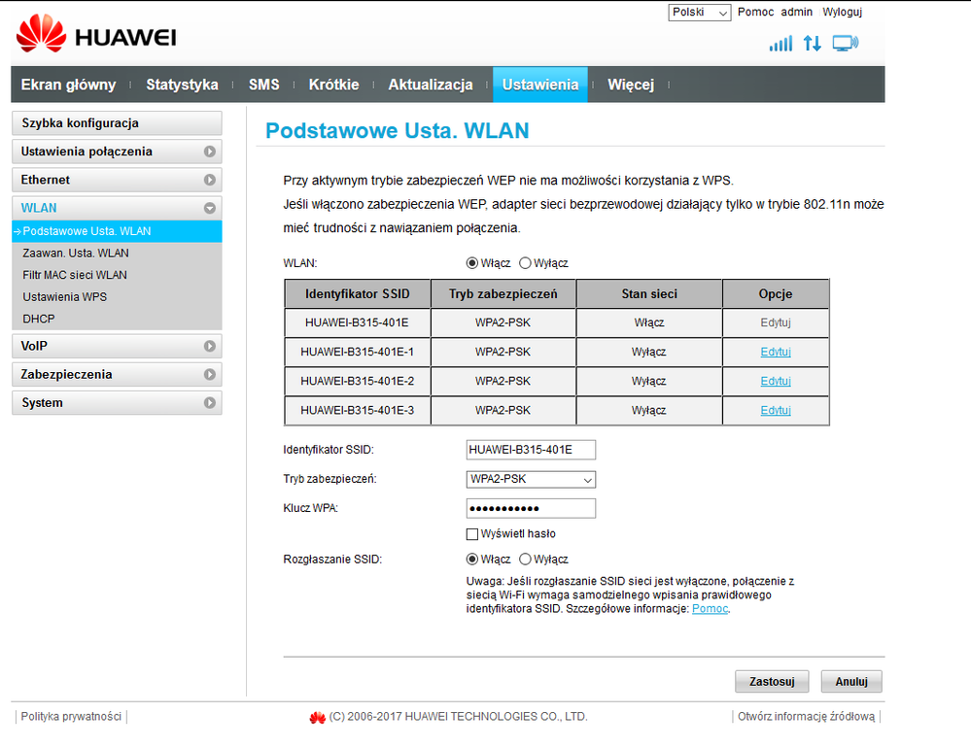Image resolution: width=971 pixels, height=747 pixels.
Task: Click the small Huawei logo in footer
Action: click(x=317, y=718)
